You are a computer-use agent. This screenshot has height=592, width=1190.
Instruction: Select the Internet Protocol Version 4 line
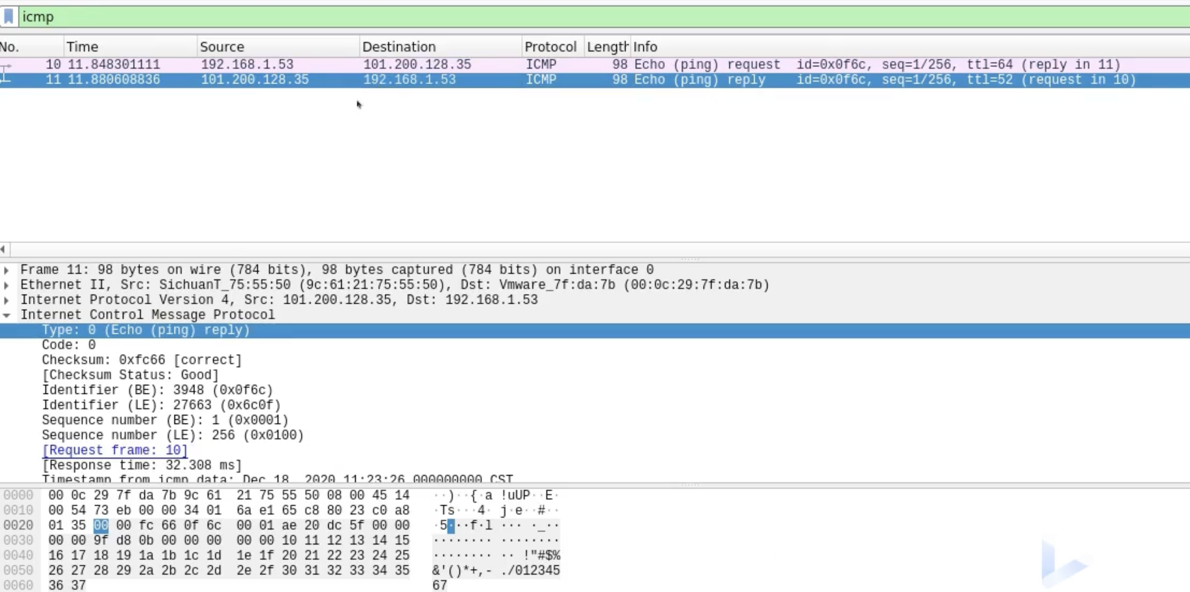pyautogui.click(x=279, y=300)
